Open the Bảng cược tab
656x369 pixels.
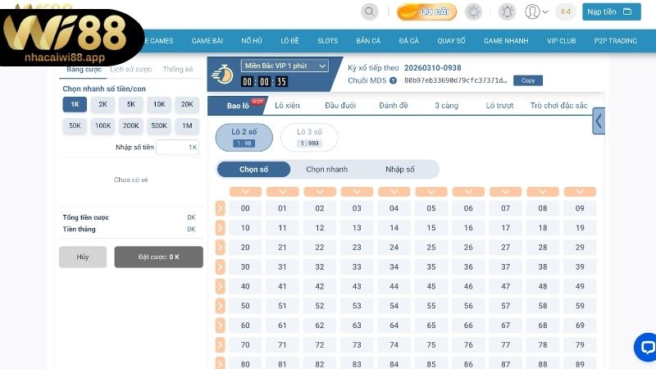(84, 69)
